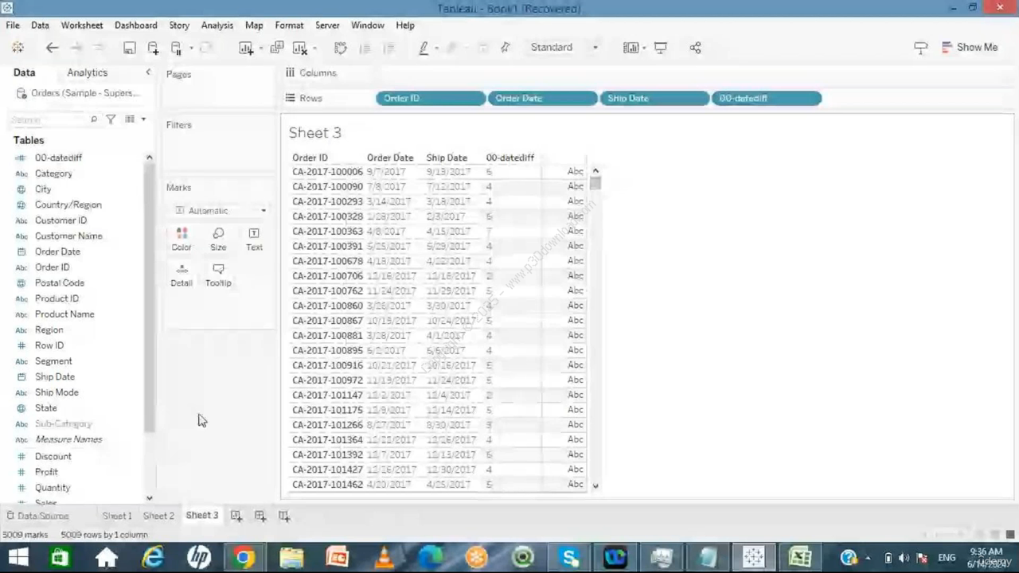Open the Worksheet menu

pyautogui.click(x=82, y=25)
